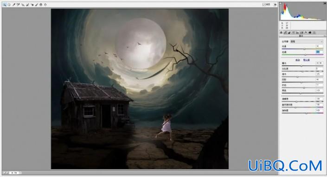
Task: Click the Temperature value field
Action: [x=319, y=46]
